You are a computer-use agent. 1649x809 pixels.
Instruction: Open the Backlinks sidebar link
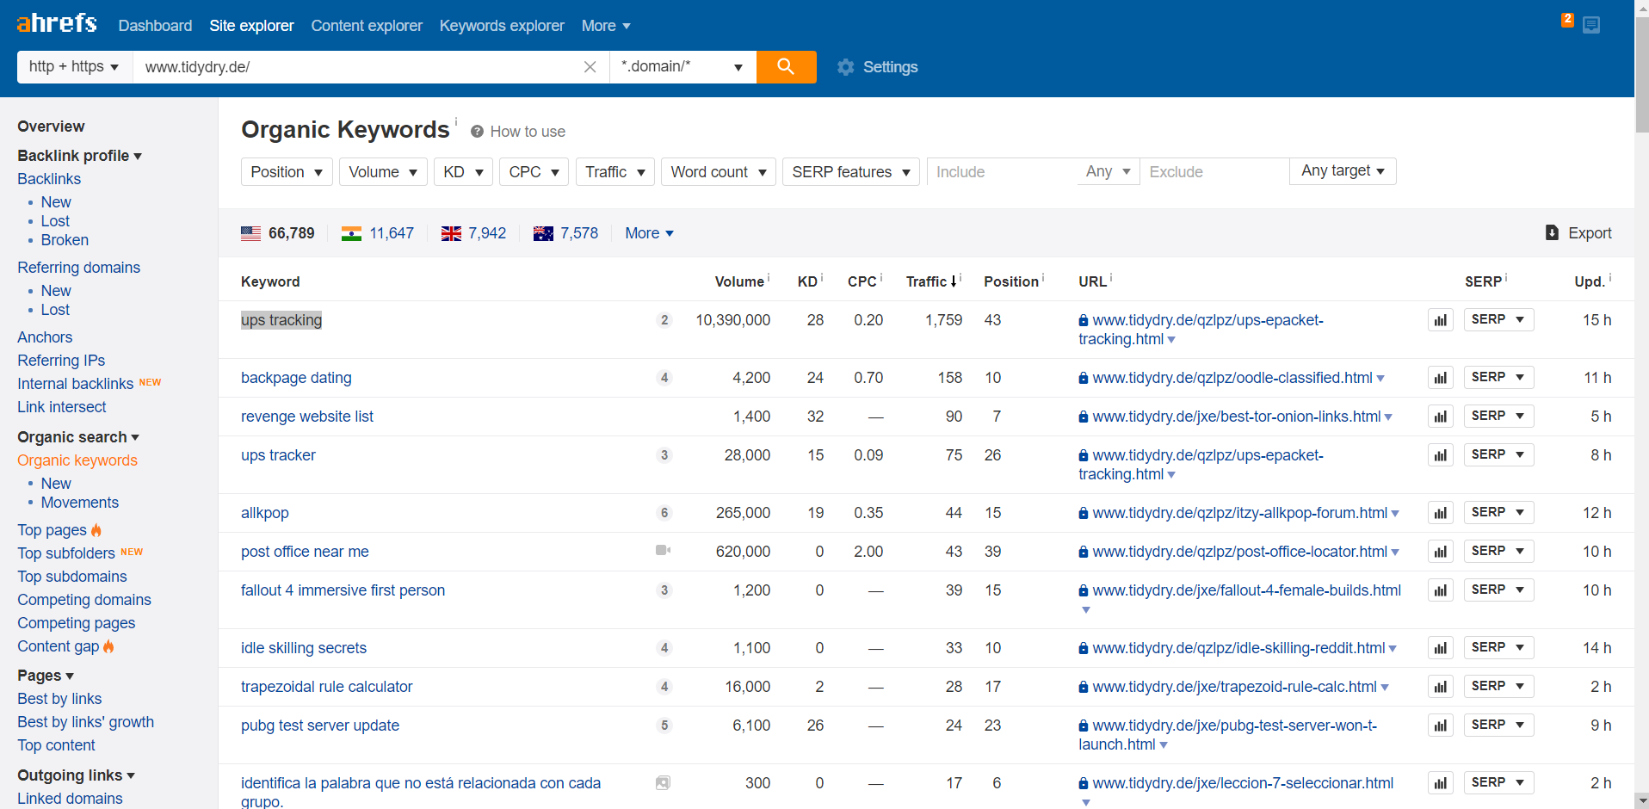tap(49, 179)
